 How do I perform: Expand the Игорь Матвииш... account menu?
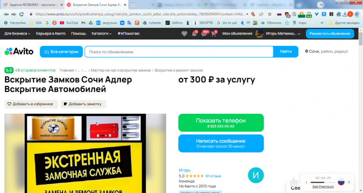click(283, 34)
